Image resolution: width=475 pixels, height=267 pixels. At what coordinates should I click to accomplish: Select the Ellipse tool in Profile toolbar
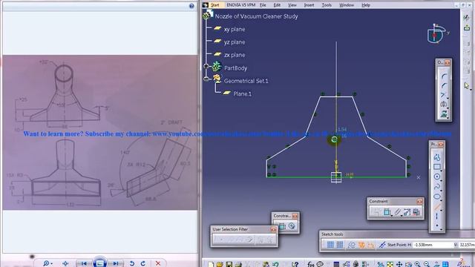(x=437, y=197)
